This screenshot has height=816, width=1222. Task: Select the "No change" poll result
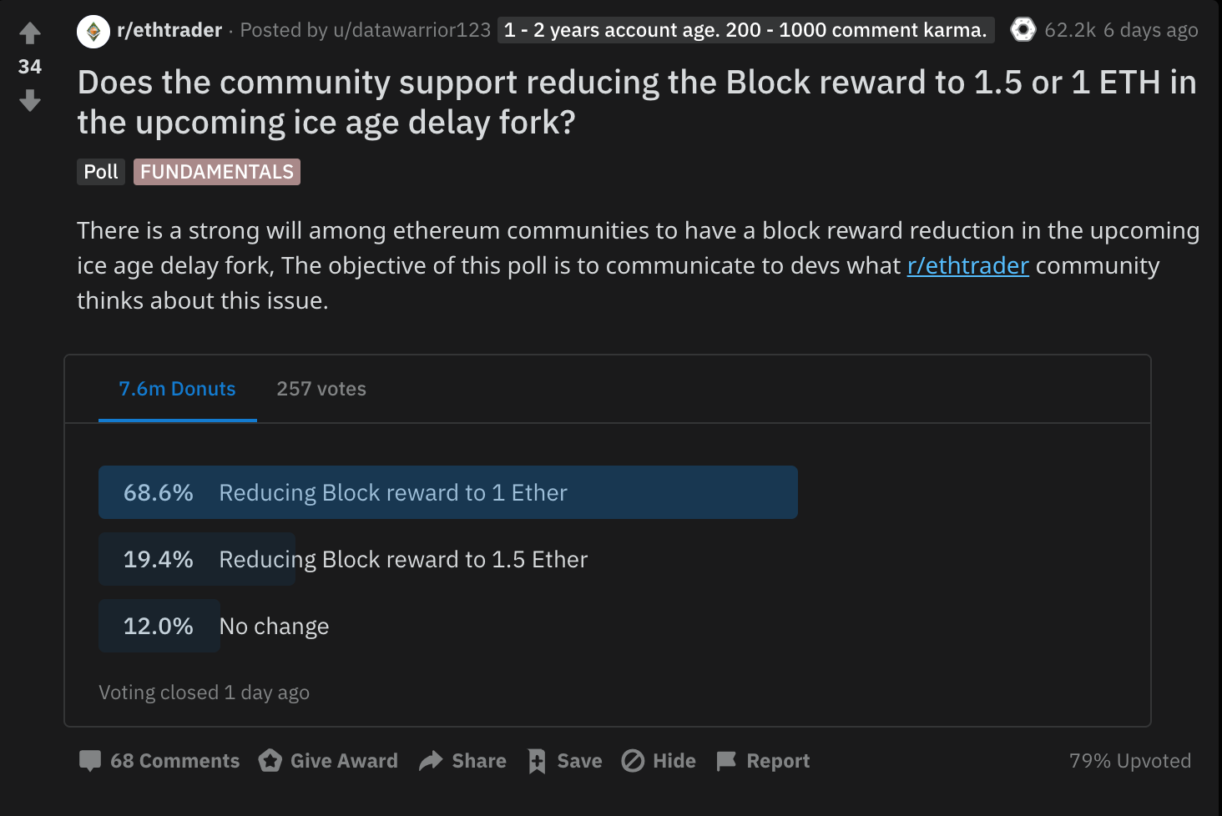point(274,626)
